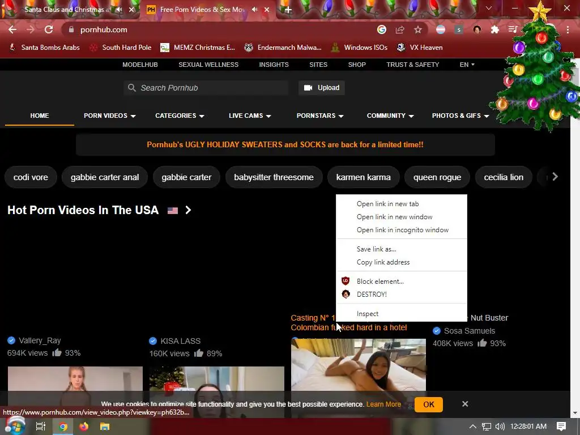Select 'Inspect' from context menu

click(402, 314)
